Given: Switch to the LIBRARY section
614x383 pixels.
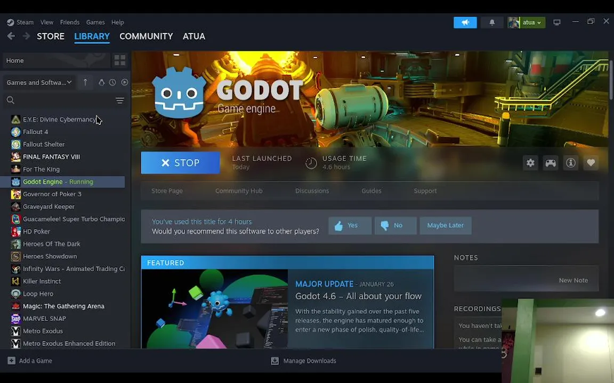Looking at the screenshot, I should (x=92, y=36).
